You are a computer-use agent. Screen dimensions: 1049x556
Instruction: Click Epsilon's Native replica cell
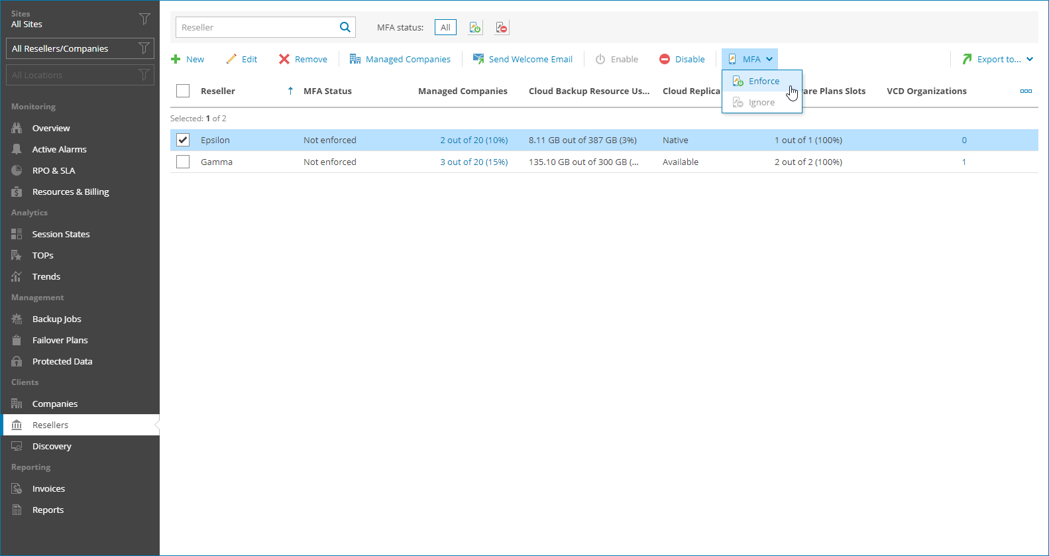point(675,140)
